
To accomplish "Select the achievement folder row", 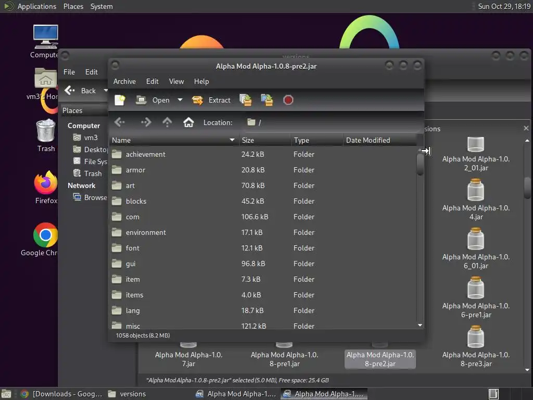I will pyautogui.click(x=263, y=154).
